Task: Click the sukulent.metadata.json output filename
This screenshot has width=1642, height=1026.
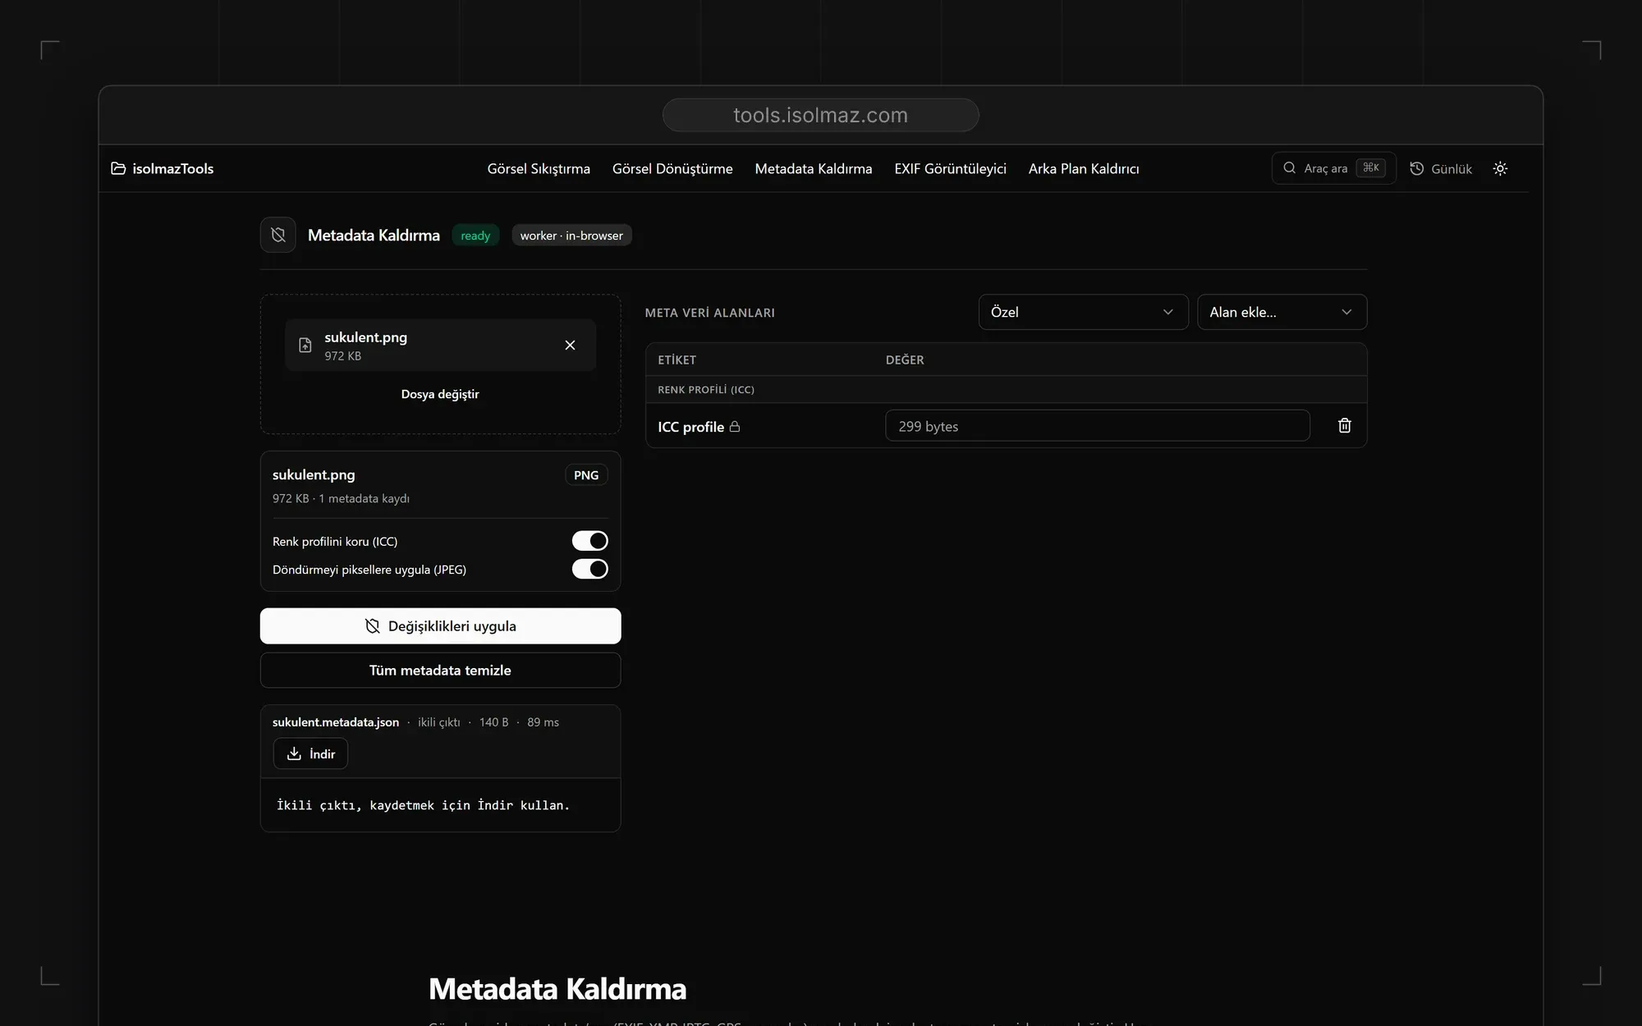Action: tap(336, 722)
